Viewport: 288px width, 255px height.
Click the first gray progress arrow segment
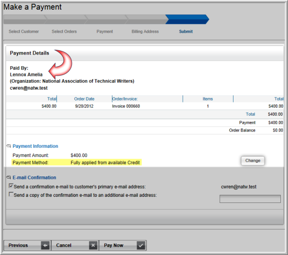(25, 19)
